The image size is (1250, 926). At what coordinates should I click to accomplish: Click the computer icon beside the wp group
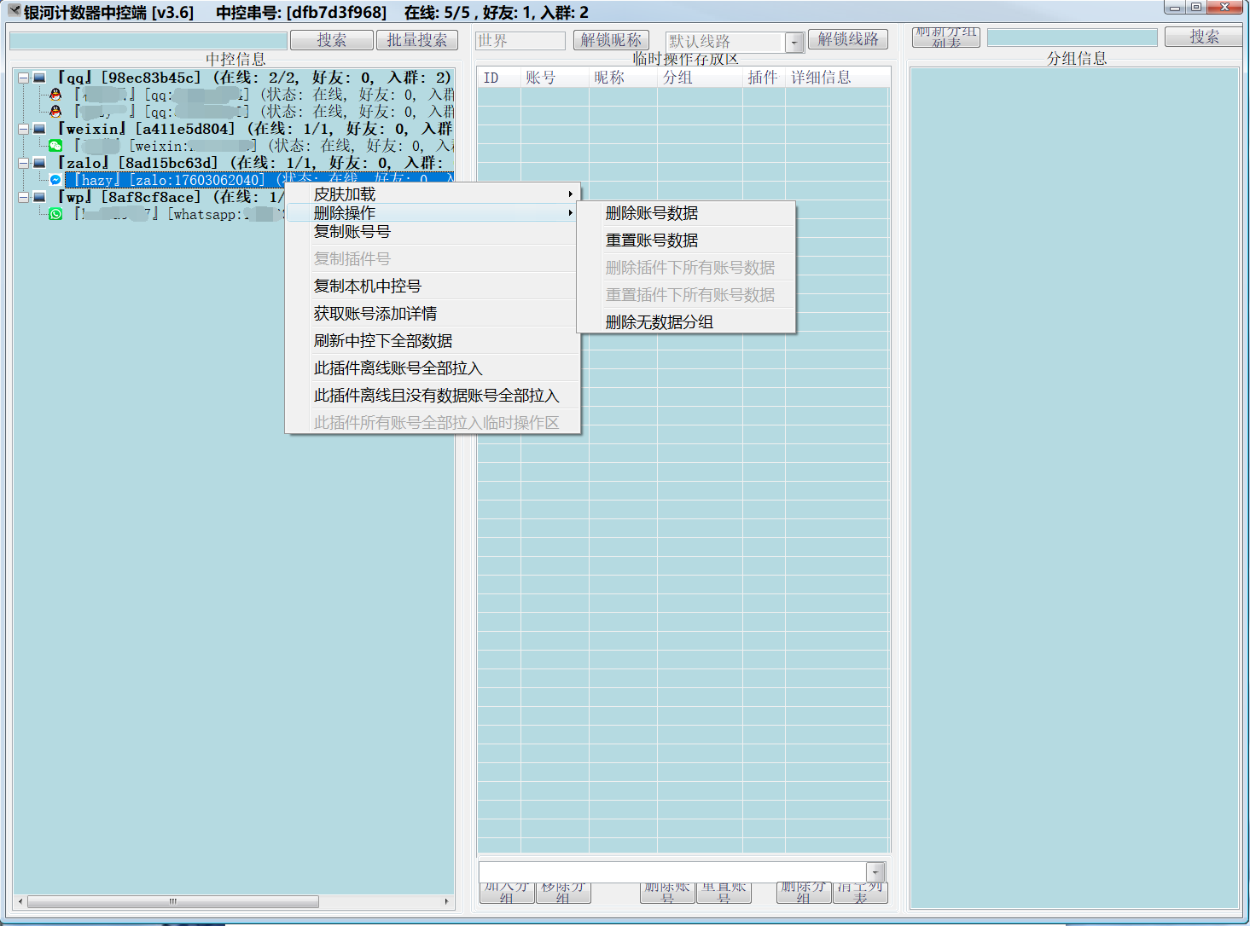pos(39,197)
